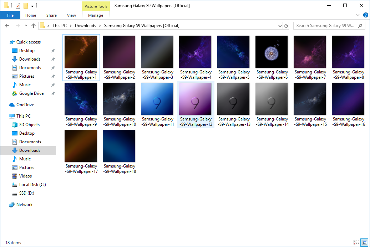Select the Picture Tools contextual tab

96,6
